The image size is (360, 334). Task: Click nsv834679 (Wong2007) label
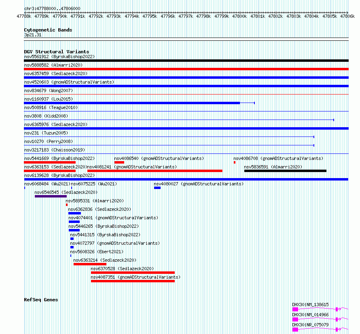tap(49, 90)
